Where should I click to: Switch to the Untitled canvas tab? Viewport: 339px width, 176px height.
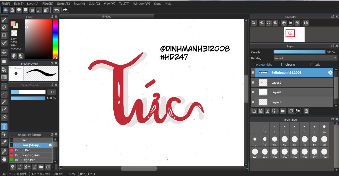[x=107, y=17]
